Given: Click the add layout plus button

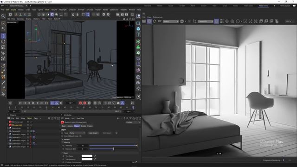Looking at the screenshot, I should click(274, 6).
